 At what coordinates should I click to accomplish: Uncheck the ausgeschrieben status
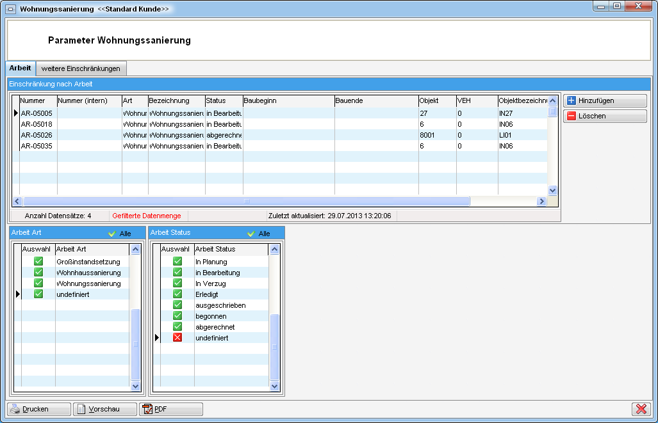pos(177,305)
